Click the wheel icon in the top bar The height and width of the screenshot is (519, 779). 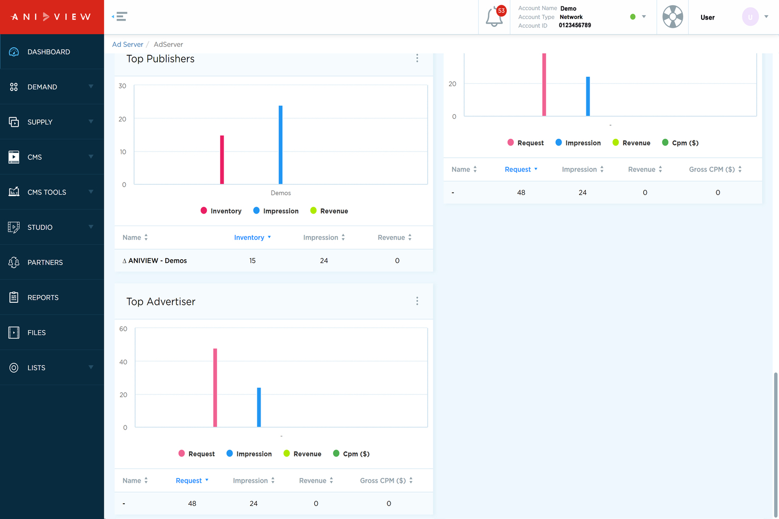(672, 16)
